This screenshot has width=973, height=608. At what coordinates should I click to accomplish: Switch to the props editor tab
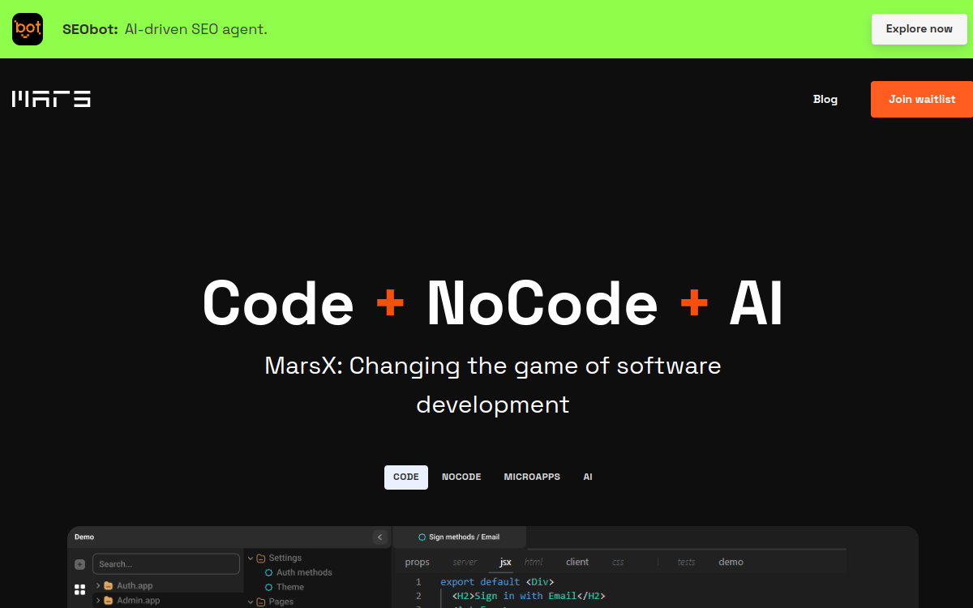[418, 562]
